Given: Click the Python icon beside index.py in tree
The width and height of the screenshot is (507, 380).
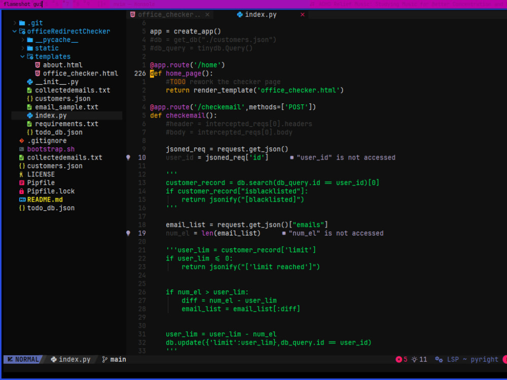Looking at the screenshot, I should [x=30, y=116].
